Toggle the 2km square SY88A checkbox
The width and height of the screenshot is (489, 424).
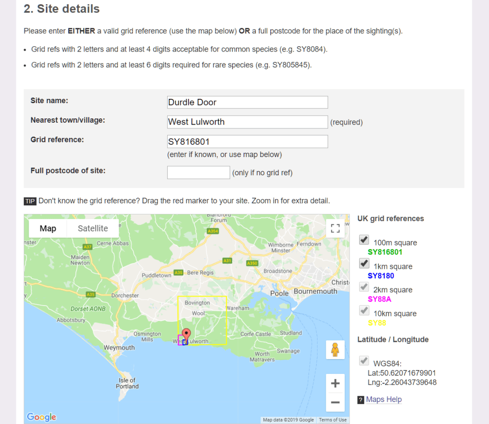[364, 286]
